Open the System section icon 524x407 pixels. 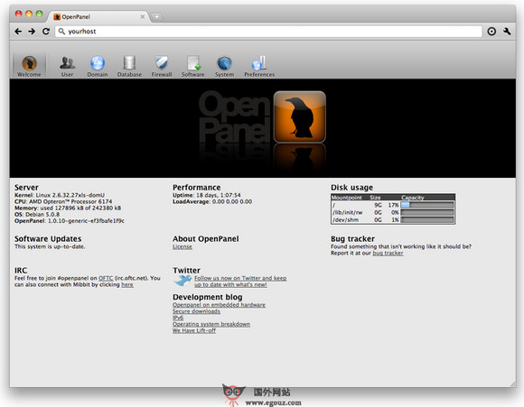(224, 63)
